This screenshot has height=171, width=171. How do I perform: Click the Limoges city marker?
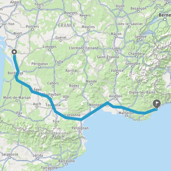[x=50, y=50]
